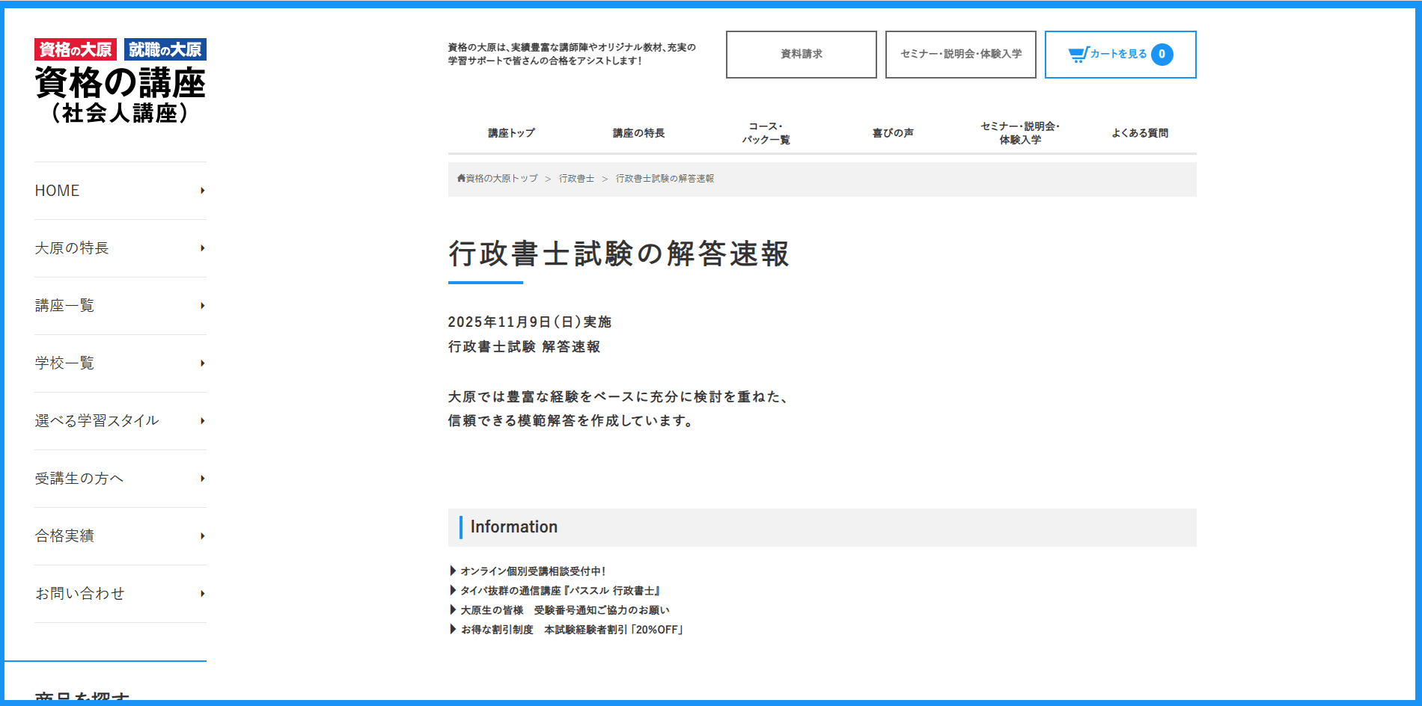Open the パススル 行政書士 information link

tap(561, 591)
